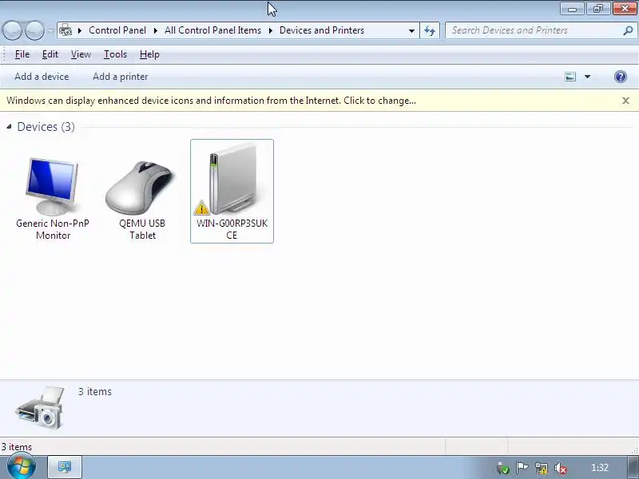
Task: Click "3 items" in the details pane
Action: pyautogui.click(x=94, y=391)
